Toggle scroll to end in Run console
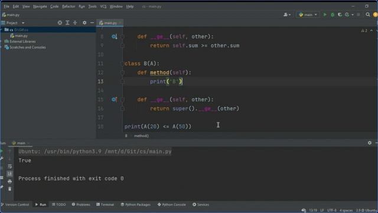Image resolution: width=378 pixels, height=213 pixels. [x=9, y=174]
